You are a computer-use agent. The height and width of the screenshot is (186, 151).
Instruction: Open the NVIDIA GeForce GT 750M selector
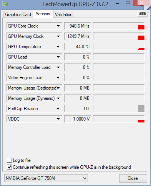point(46,178)
